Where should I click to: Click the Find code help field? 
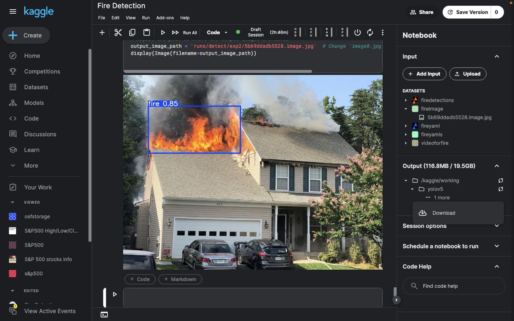[454, 286]
